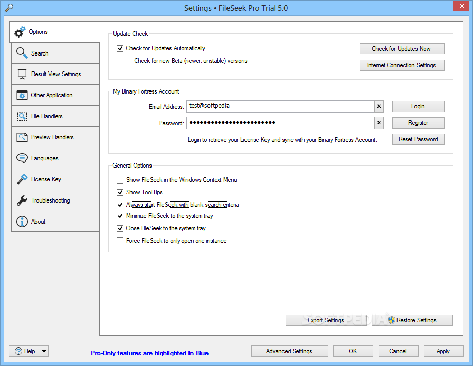Viewport: 473px width, 366px height.
Task: Enable Show FileSeek in Windows Context Menu
Action: (120, 180)
